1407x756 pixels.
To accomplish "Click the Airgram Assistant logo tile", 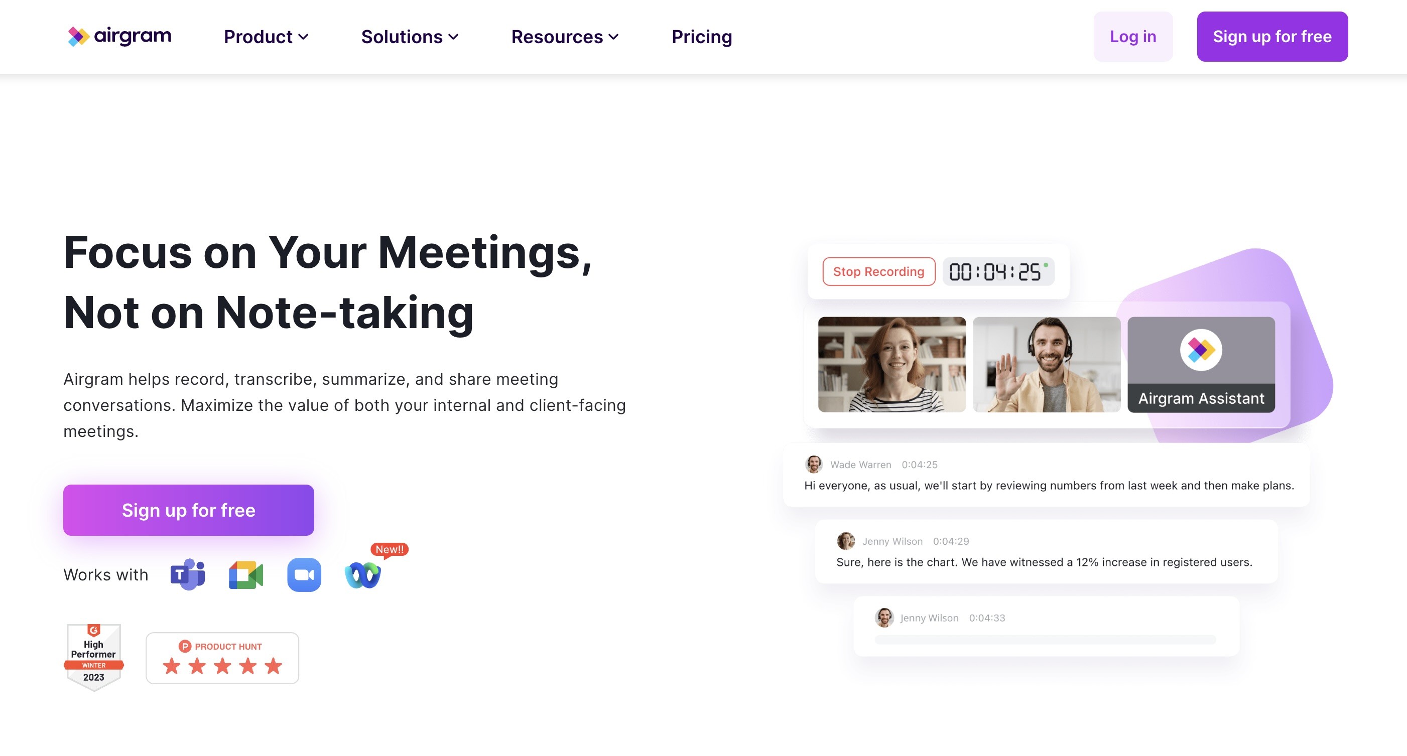I will (x=1201, y=365).
